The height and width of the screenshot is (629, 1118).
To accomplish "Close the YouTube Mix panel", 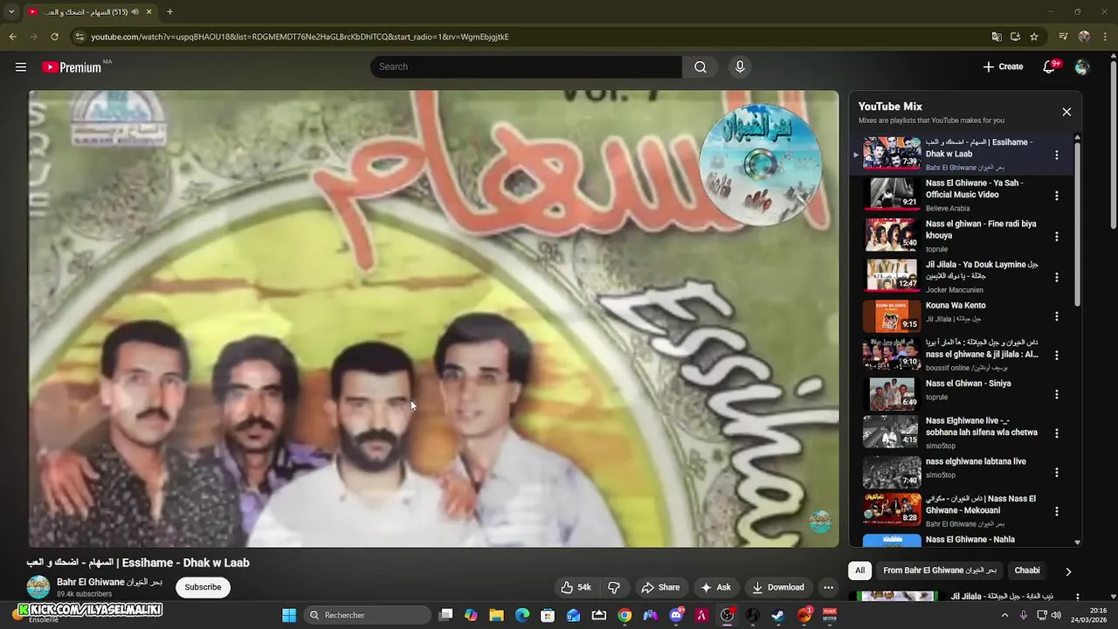I will (1066, 112).
